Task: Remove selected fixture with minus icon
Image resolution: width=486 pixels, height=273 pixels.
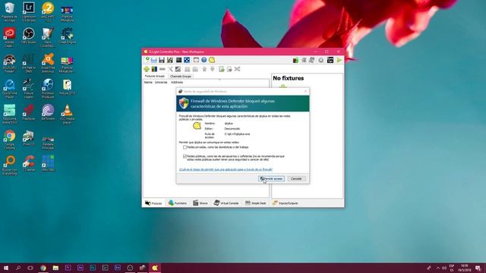Action: coord(162,69)
